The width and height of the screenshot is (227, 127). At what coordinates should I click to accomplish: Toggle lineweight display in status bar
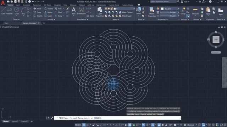[x=126, y=125]
